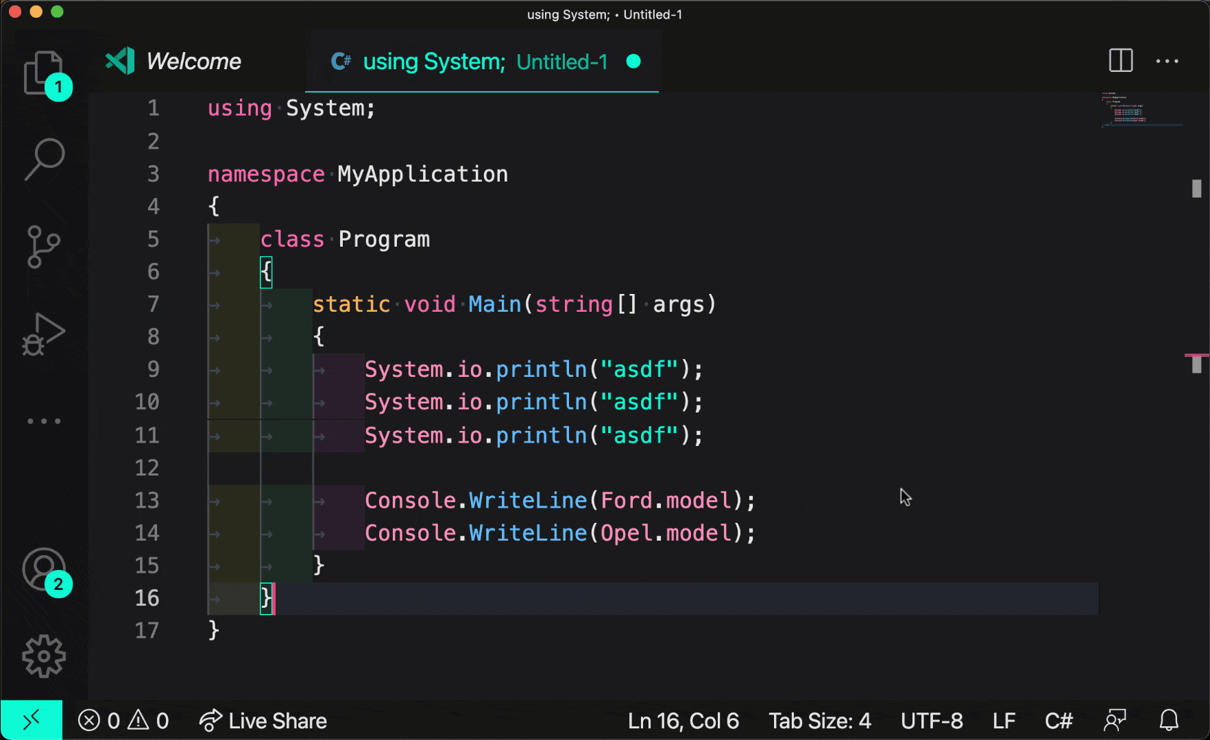Click the feedback icon in the status bar
This screenshot has width=1210, height=740.
click(1115, 720)
